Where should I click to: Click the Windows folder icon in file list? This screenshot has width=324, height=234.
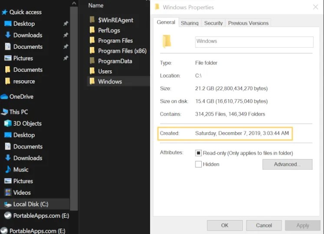pyautogui.click(x=92, y=81)
